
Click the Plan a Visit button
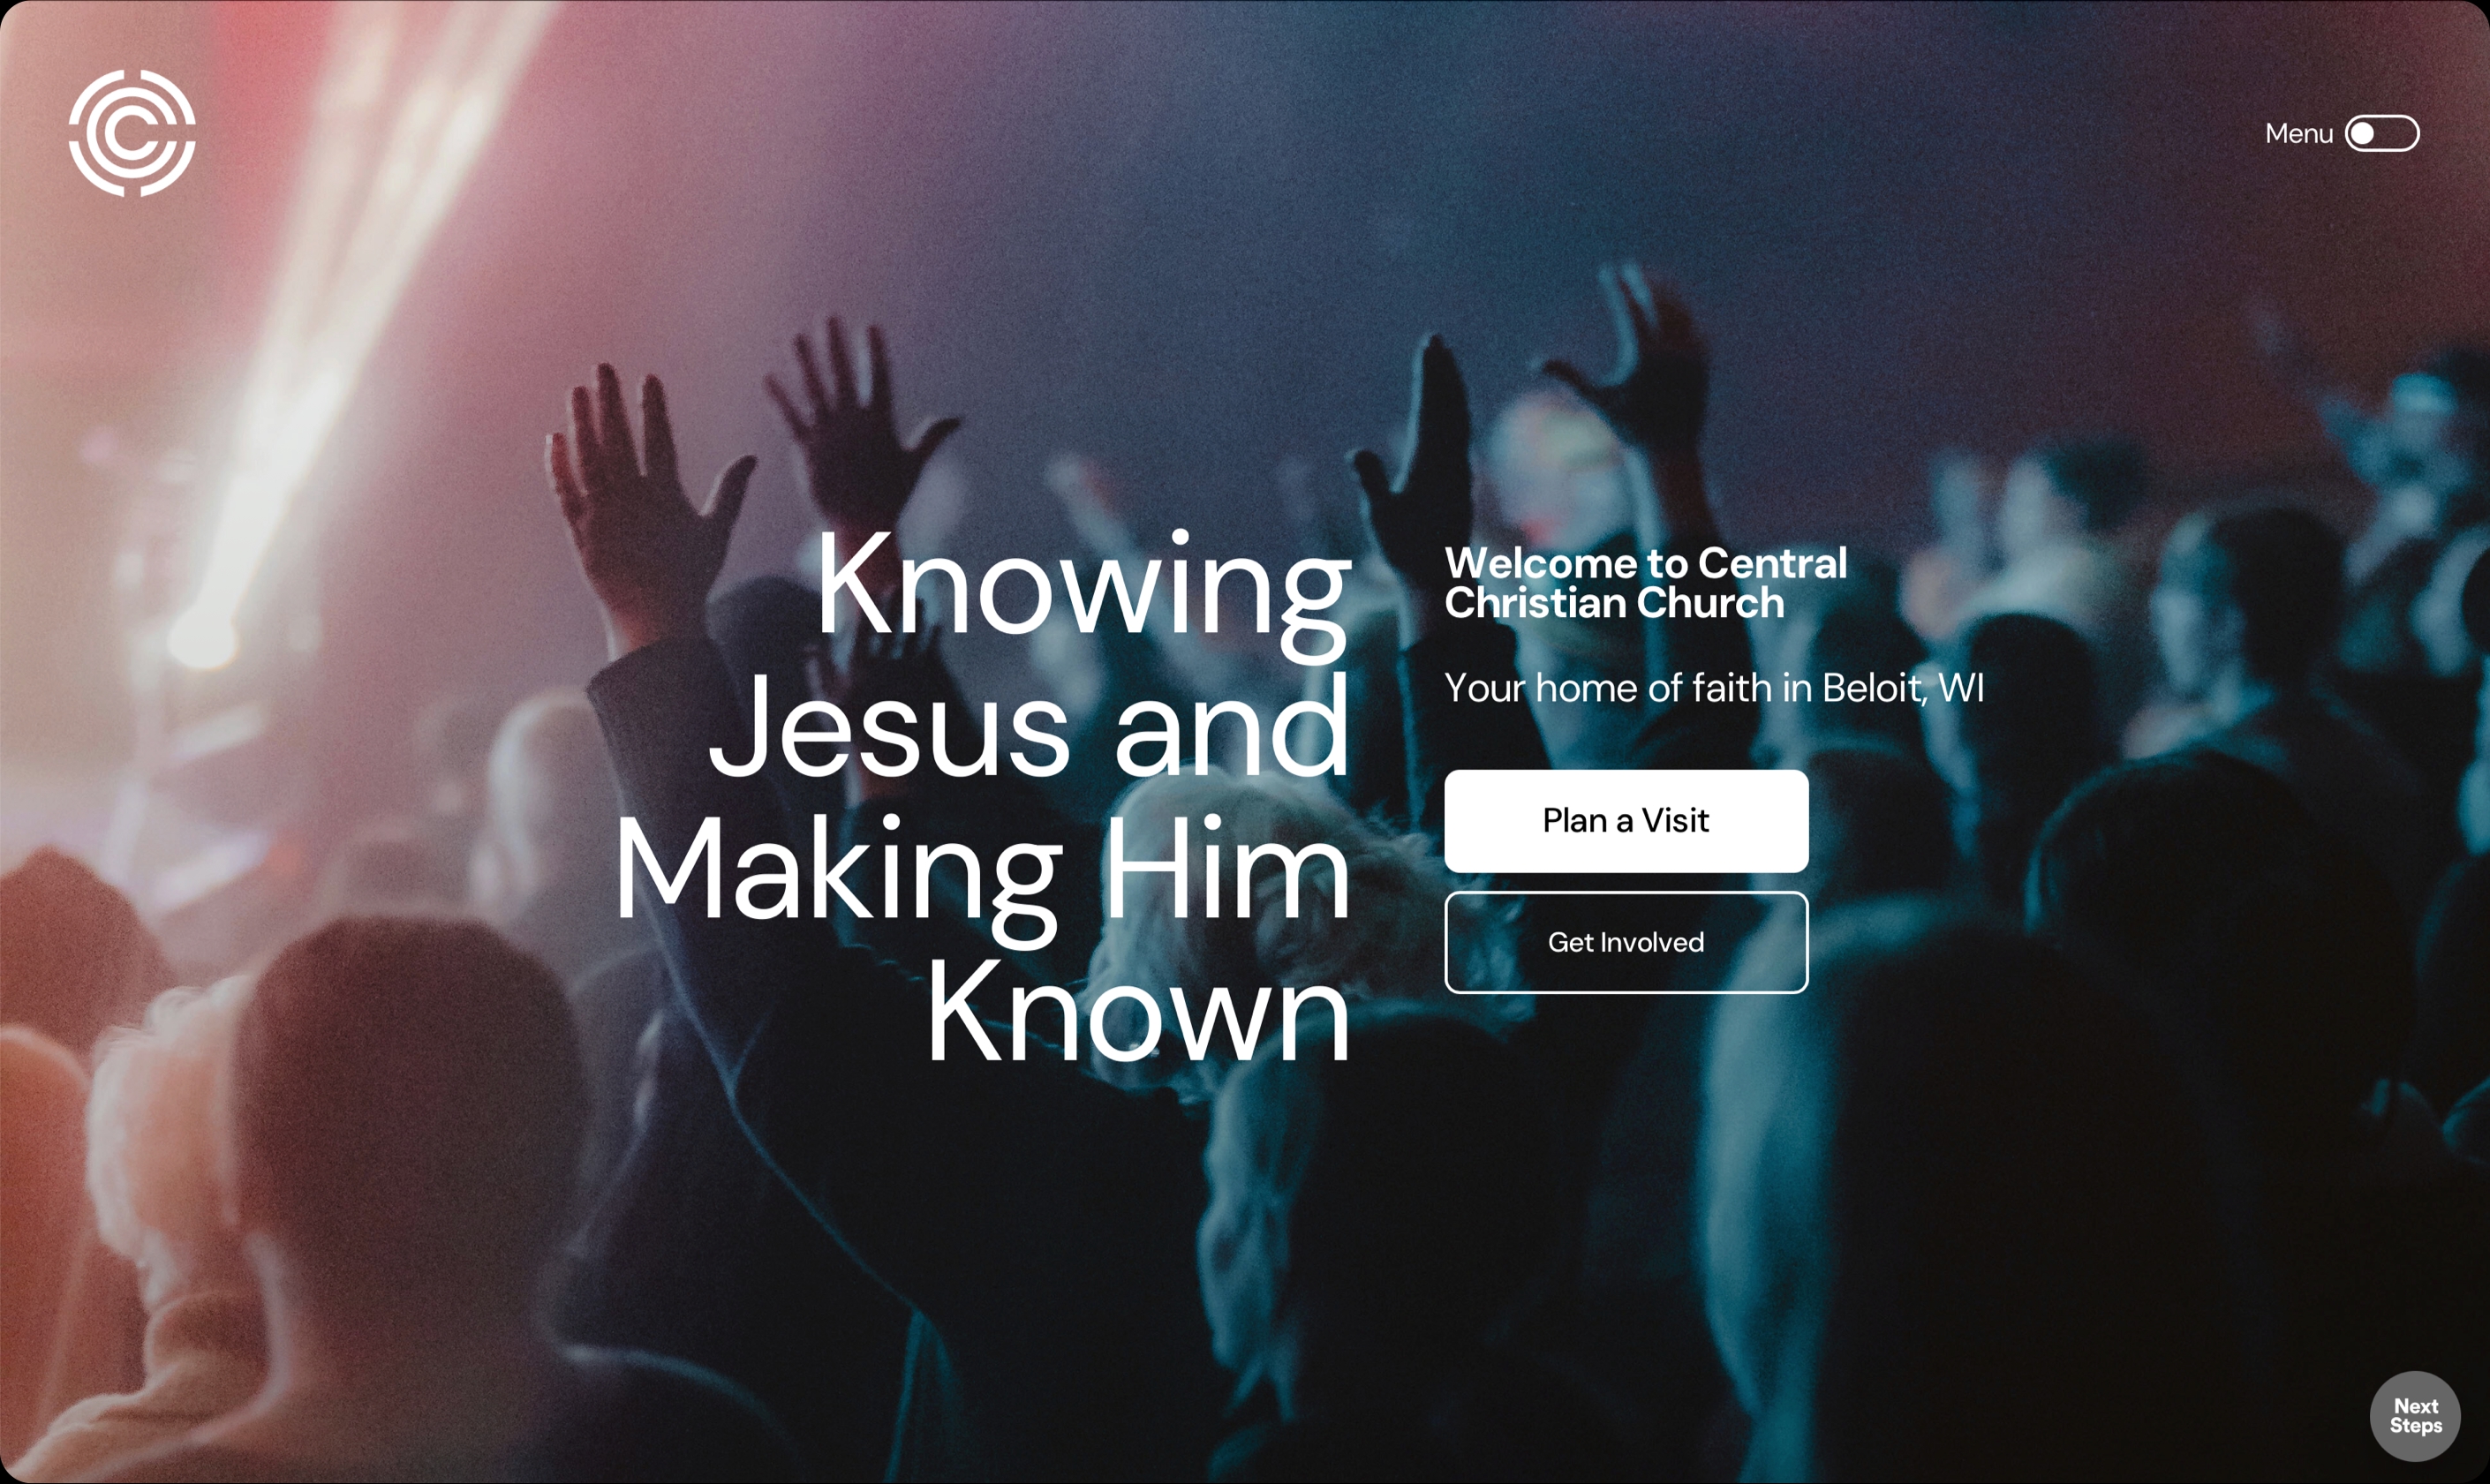(1626, 821)
